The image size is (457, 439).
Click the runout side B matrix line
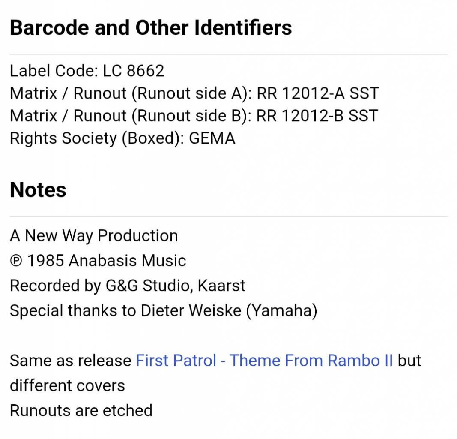click(194, 116)
